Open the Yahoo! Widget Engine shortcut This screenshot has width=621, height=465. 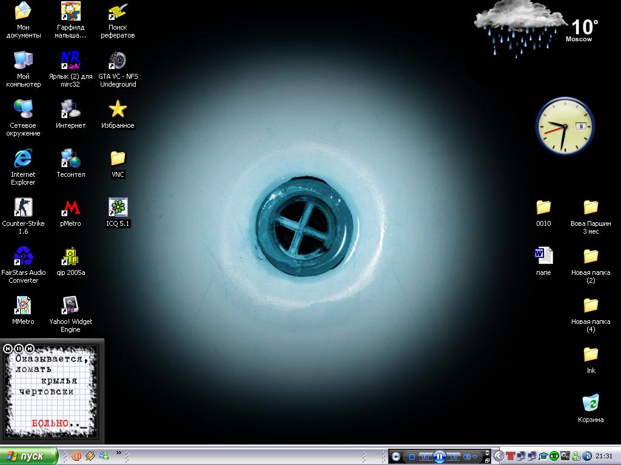71,306
